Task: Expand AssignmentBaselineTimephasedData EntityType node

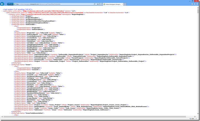Action: [10, 22]
